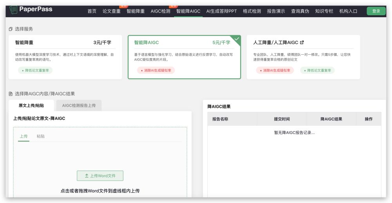Select the 上传 sub-tab
Image resolution: width=392 pixels, height=203 pixels.
[x=24, y=136]
